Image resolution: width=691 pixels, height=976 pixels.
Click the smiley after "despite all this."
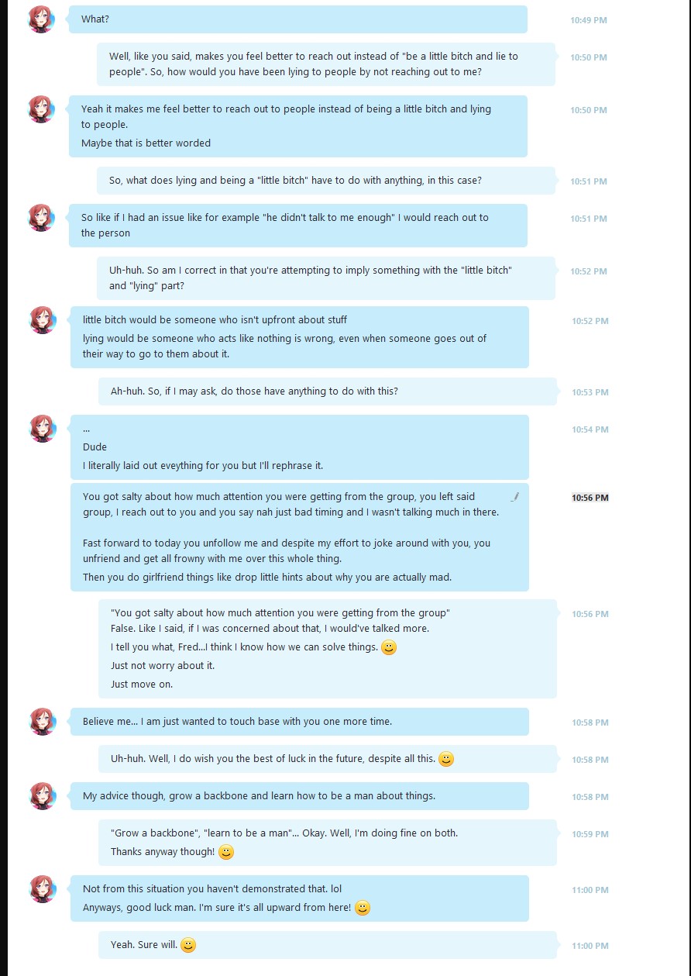pos(446,759)
